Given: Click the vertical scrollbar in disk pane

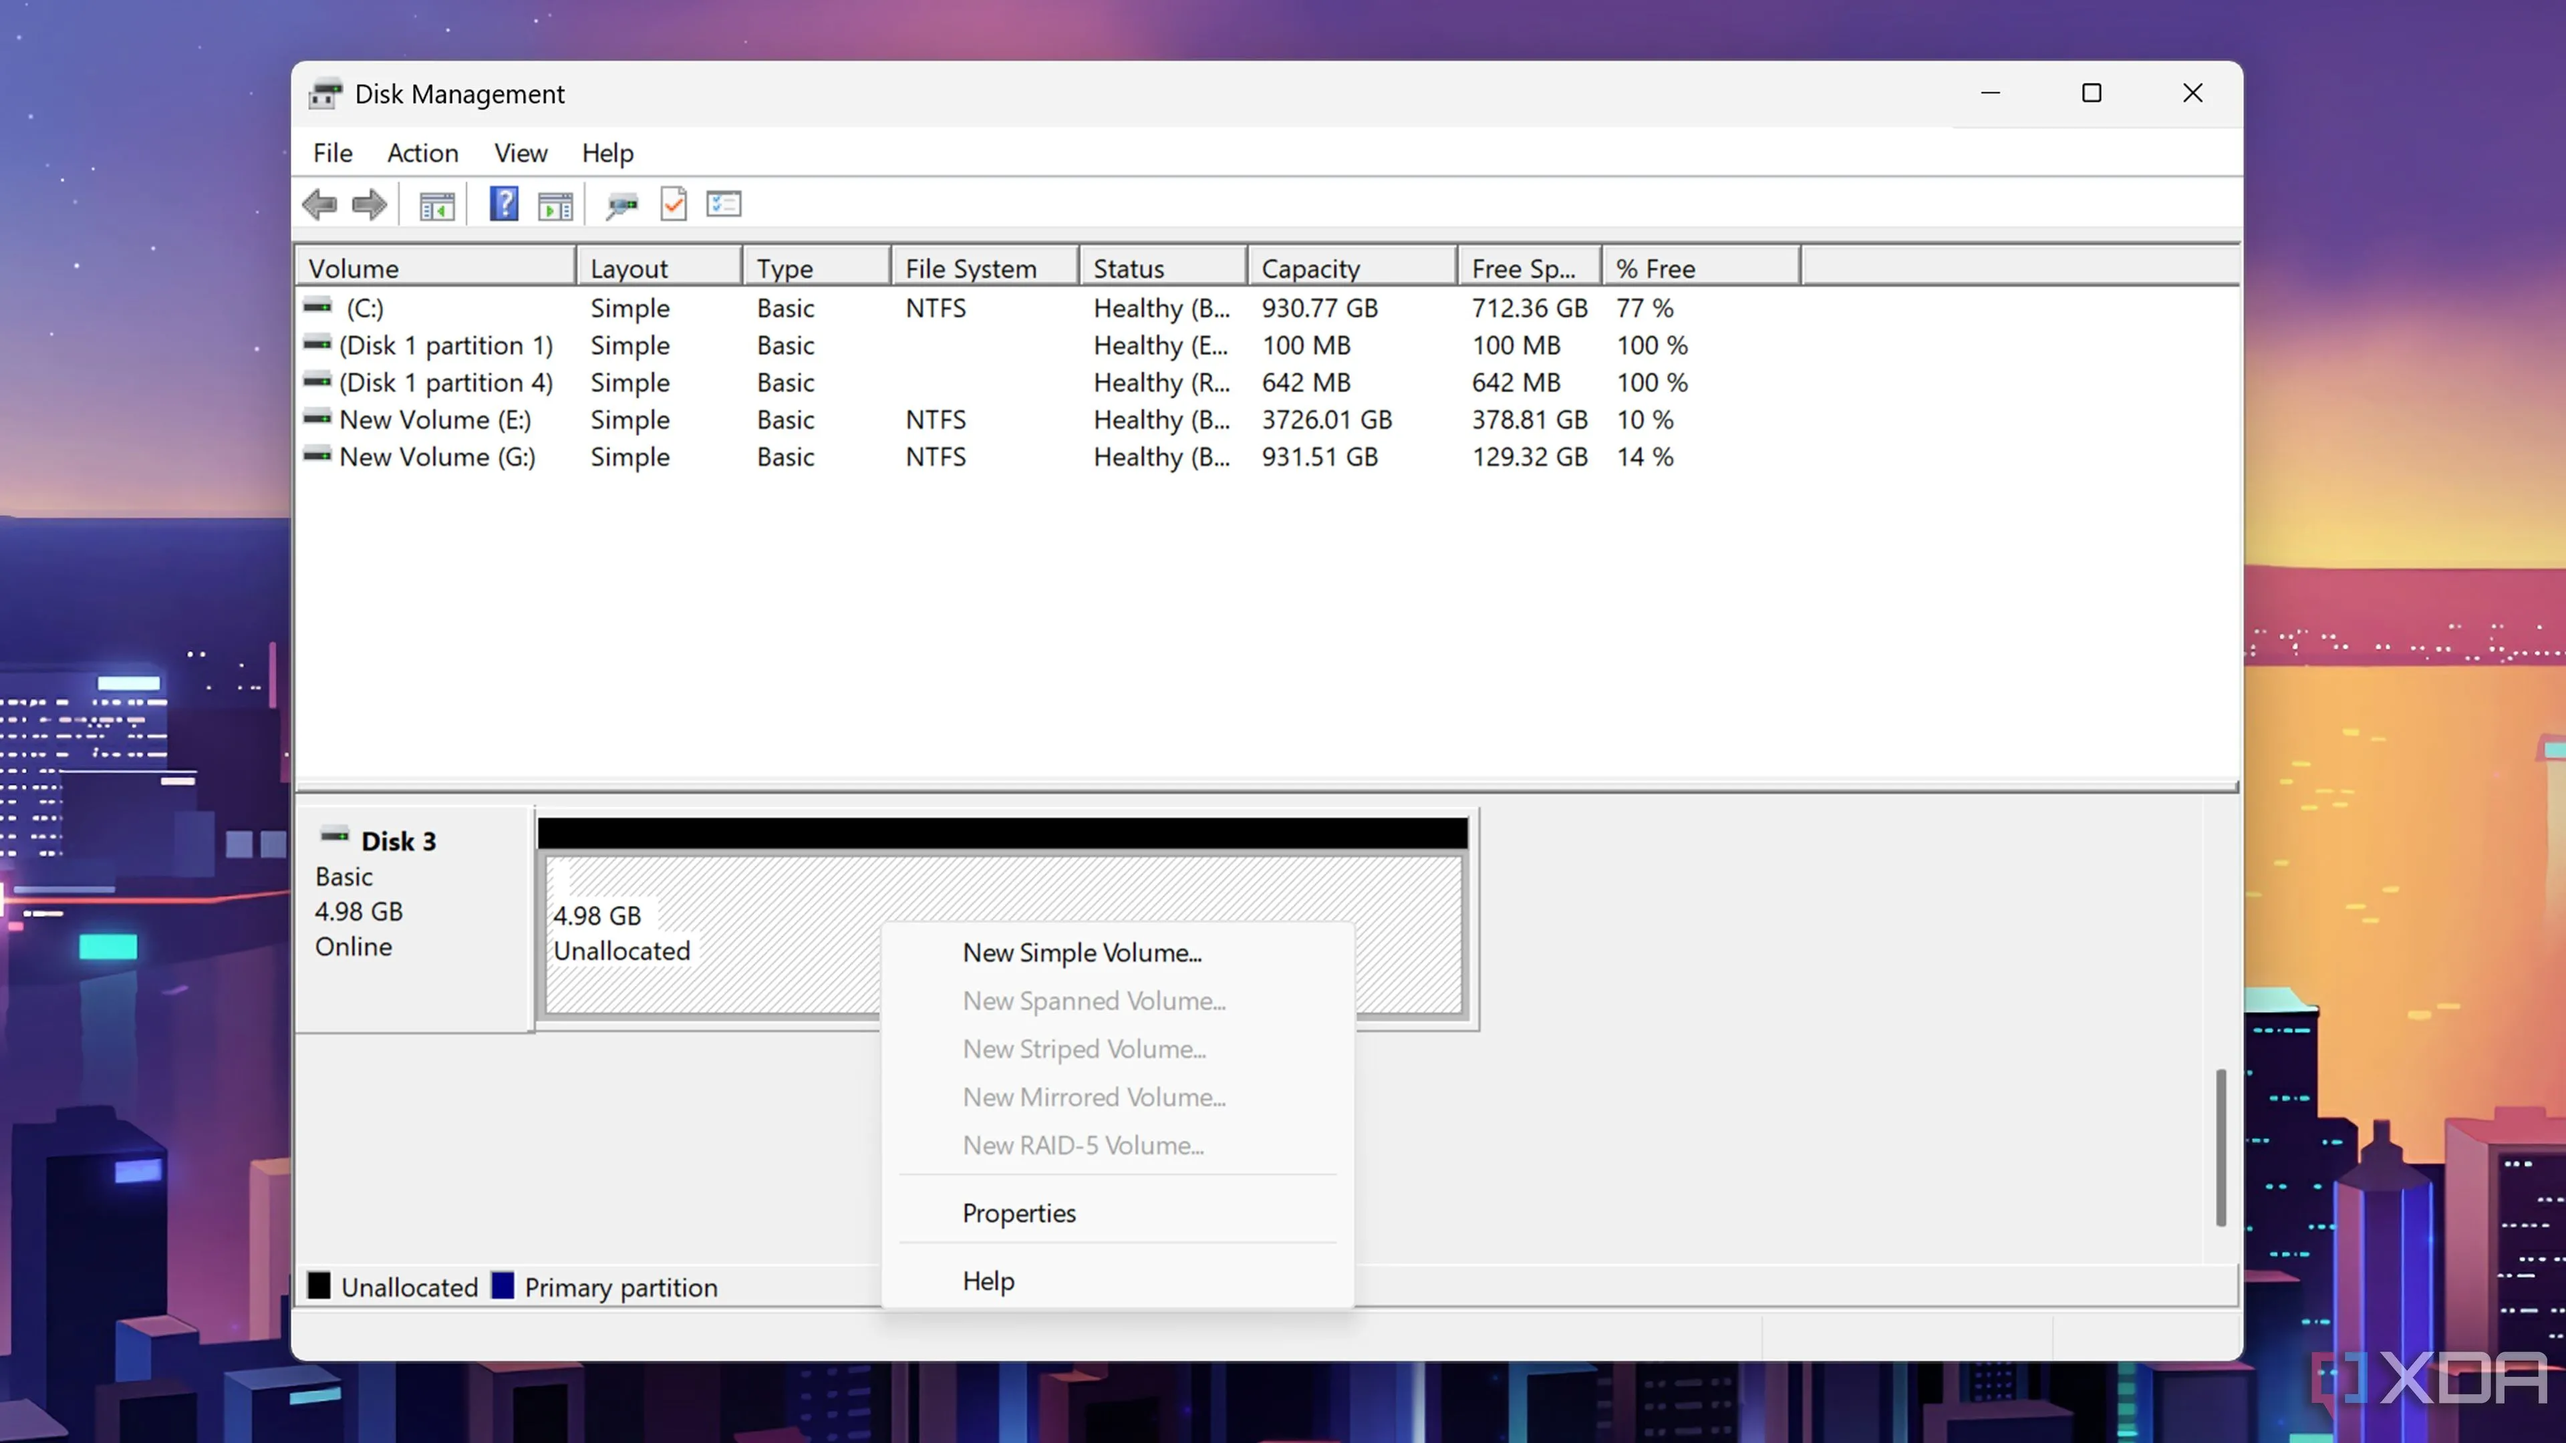Looking at the screenshot, I should tap(2221, 1147).
